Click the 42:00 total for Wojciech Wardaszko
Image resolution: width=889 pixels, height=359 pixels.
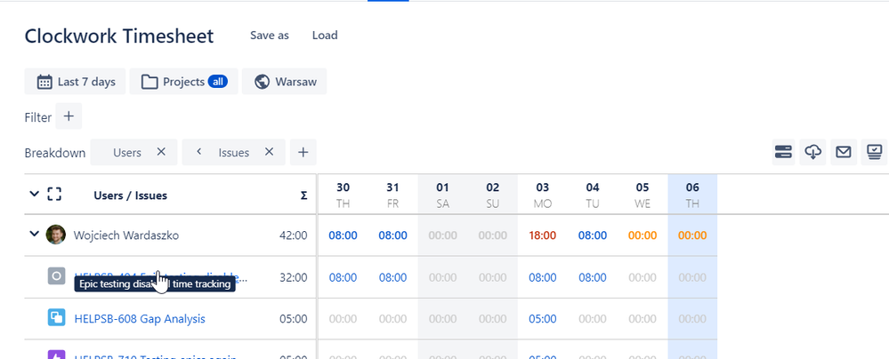click(x=294, y=235)
